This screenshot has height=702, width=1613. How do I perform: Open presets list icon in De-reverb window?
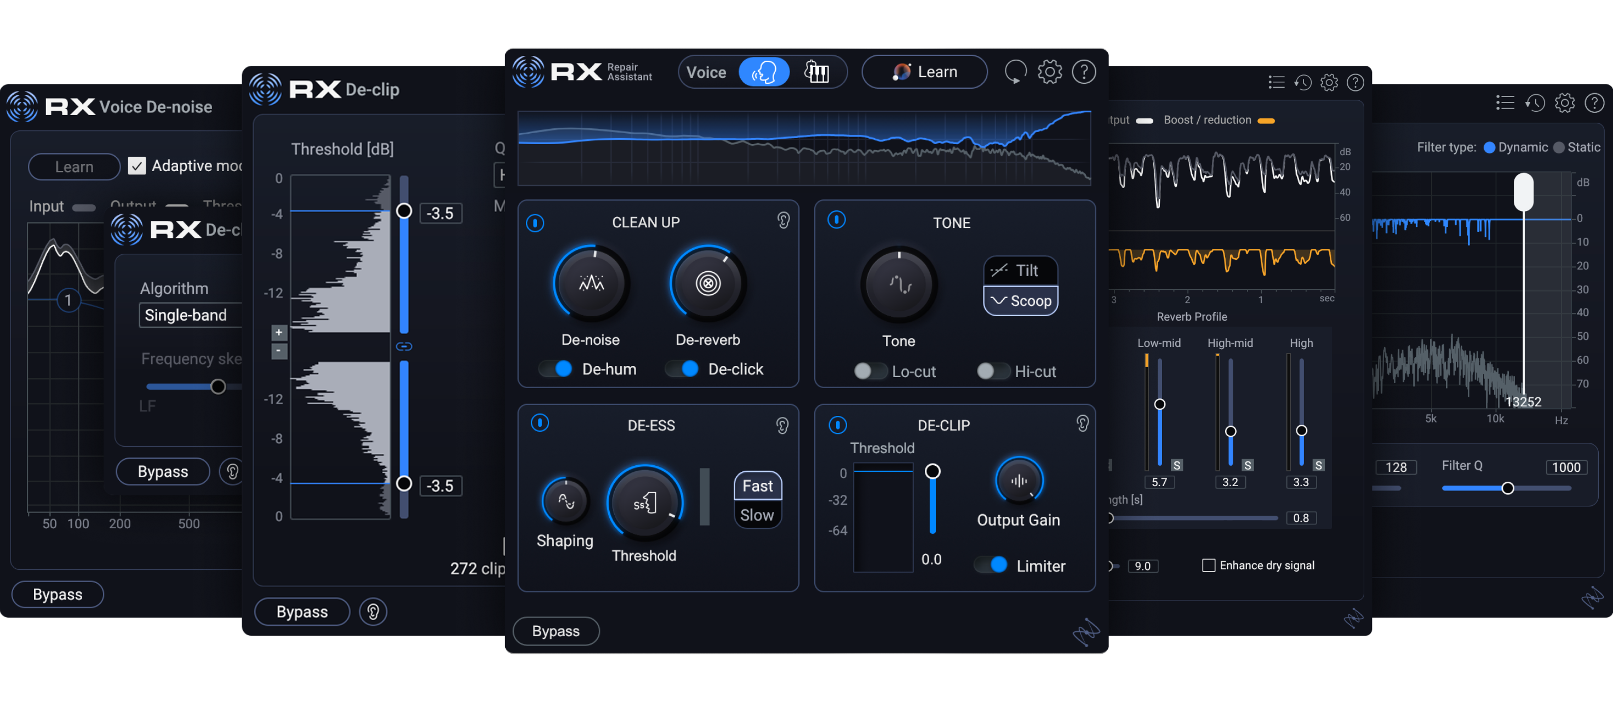tap(1276, 82)
